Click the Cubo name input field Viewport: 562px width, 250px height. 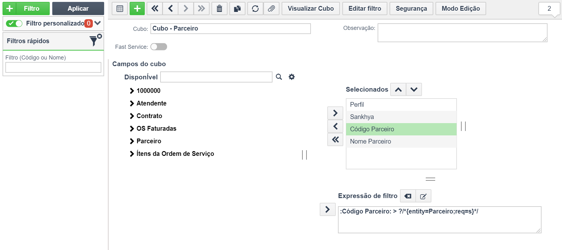pos(230,29)
